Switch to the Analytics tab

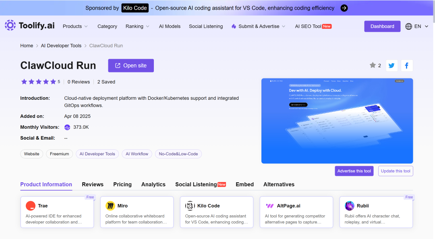(153, 184)
